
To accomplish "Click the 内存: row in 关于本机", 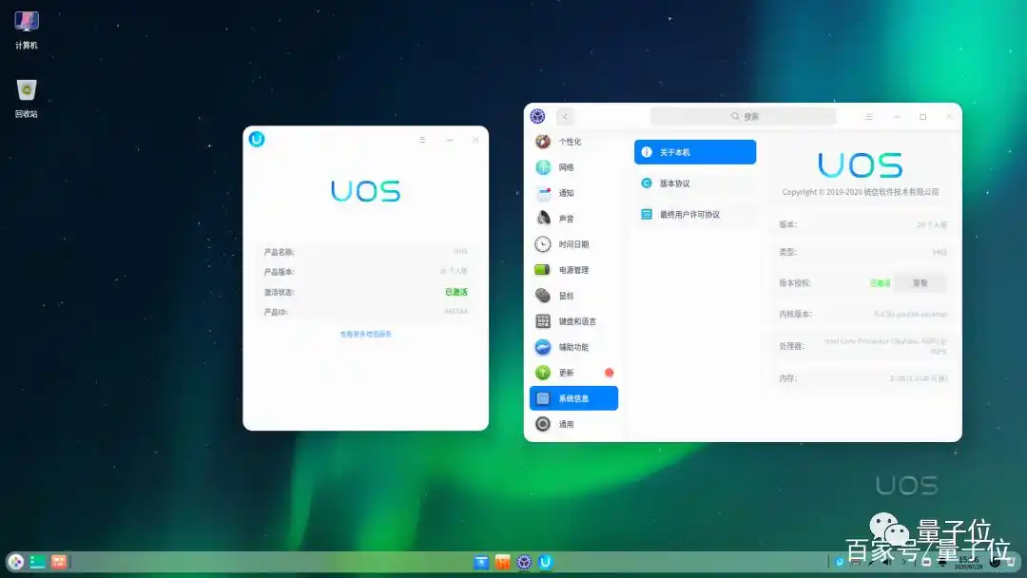I will click(862, 378).
